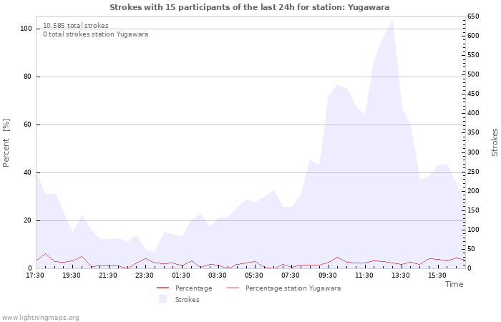Click the 01:30 time axis tick
This screenshot has height=322, width=501.
181,275
